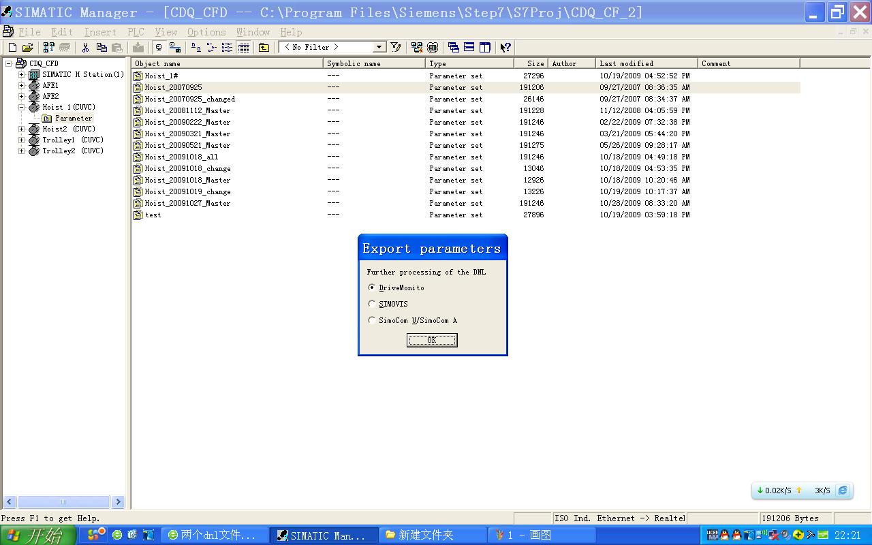Select the Details view toolbar icon

click(x=244, y=47)
